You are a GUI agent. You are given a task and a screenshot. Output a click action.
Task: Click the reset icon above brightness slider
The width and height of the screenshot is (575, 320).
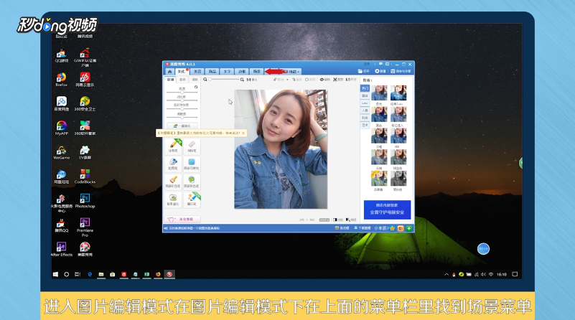[196, 88]
